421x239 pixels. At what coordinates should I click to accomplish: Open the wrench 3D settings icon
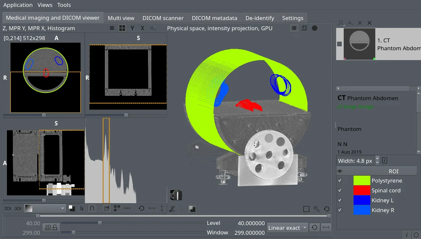[316, 209]
